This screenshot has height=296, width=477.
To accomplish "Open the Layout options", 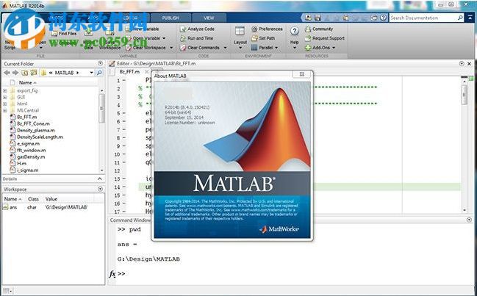I will pyautogui.click(x=240, y=37).
